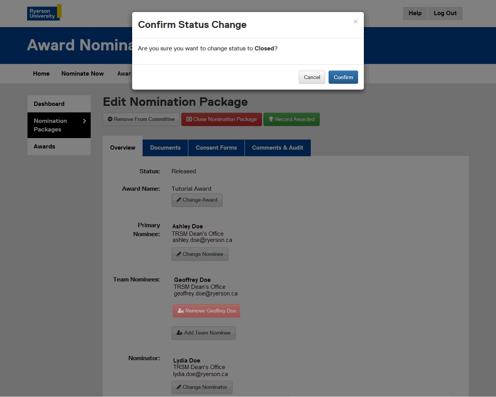This screenshot has height=397, width=496.
Task: Expand Nomination Packages sidebar chevron
Action: (84, 121)
